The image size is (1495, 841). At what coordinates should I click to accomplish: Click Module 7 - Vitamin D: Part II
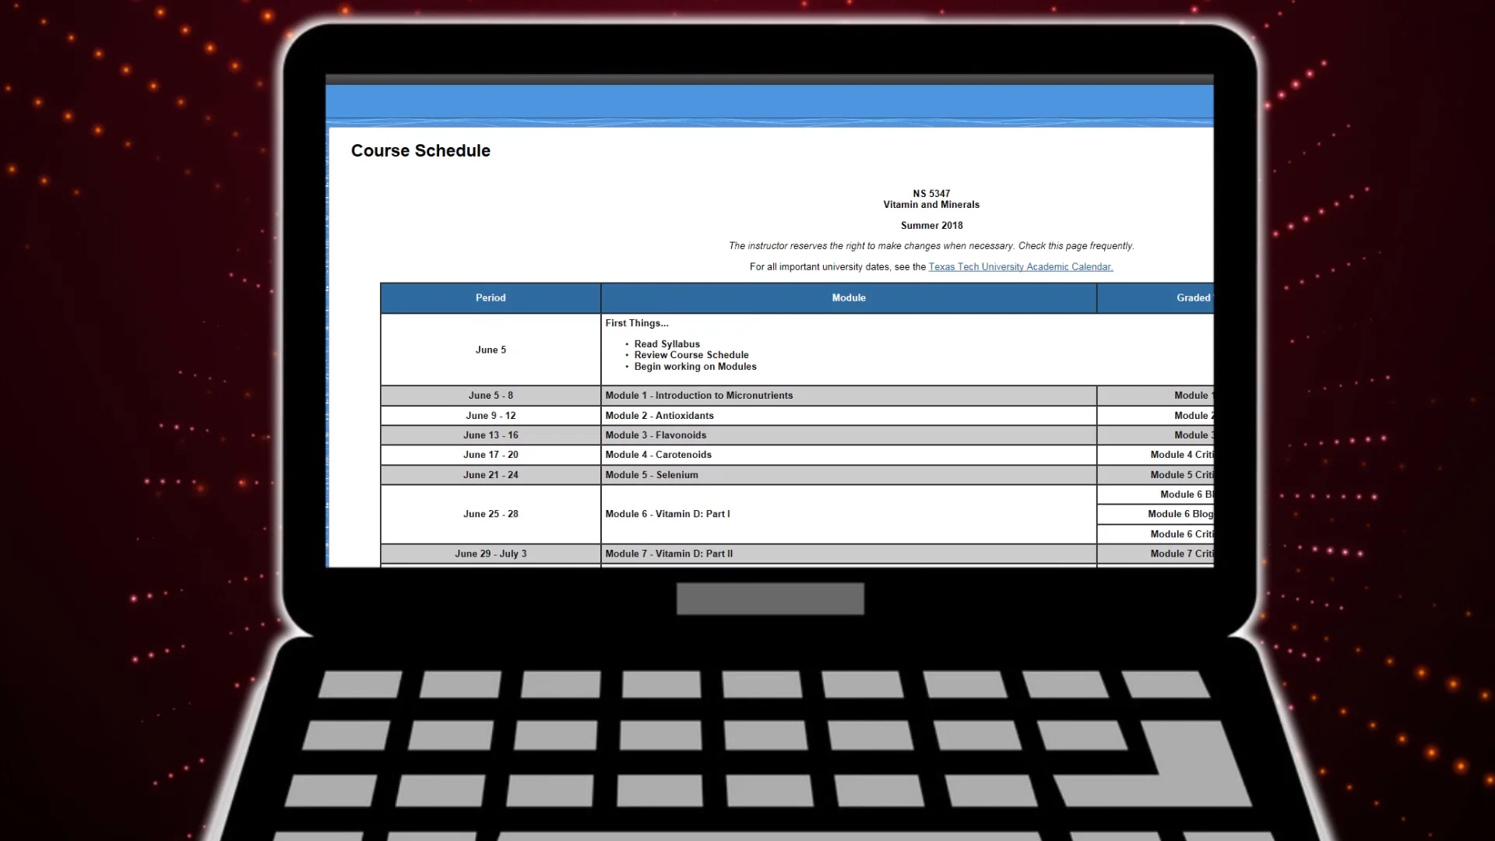coord(668,554)
